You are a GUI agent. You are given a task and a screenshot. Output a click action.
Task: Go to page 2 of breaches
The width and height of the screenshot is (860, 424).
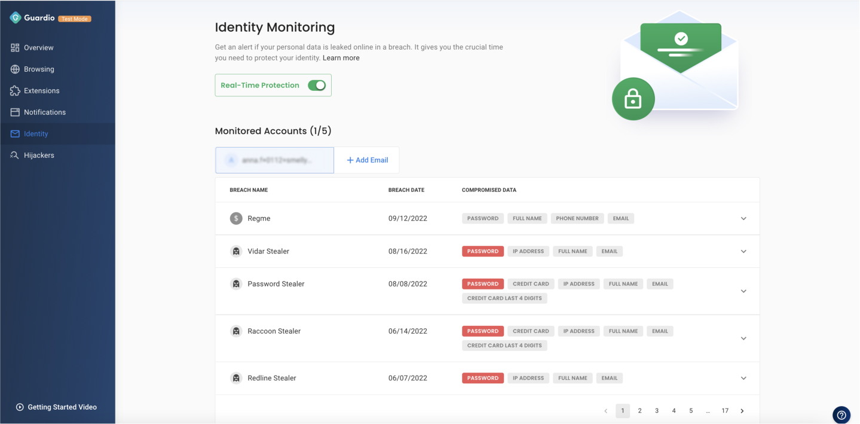tap(639, 411)
